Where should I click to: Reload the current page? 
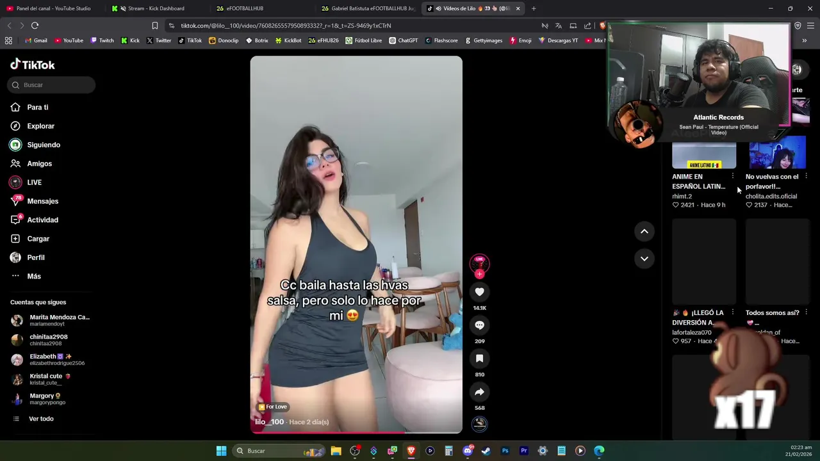[35, 26]
